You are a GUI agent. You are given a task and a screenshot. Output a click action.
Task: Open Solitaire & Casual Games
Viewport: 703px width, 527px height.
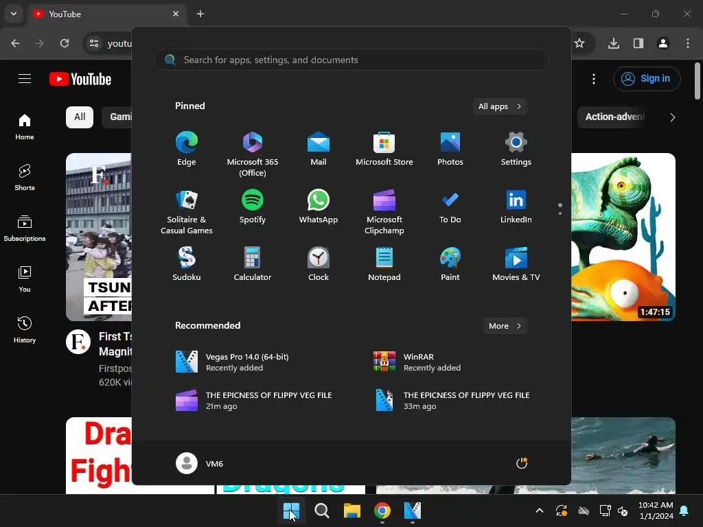[x=187, y=212]
